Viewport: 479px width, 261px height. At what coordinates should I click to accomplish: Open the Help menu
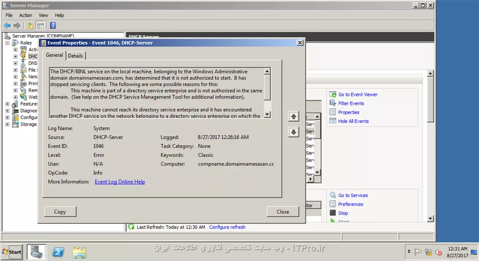pos(59,15)
